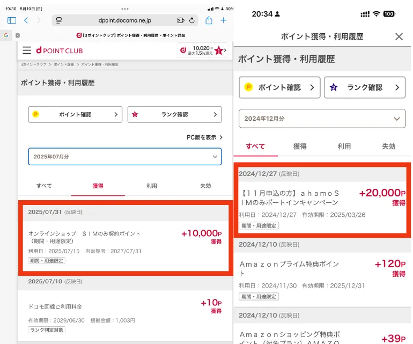Click purple star icon in phone ランク確認

click(334, 87)
